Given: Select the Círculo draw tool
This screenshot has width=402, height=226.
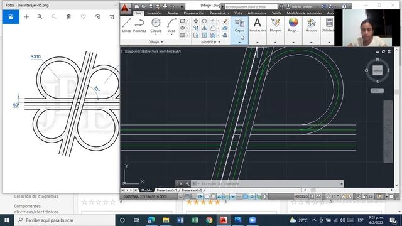Looking at the screenshot, I should pos(156,26).
